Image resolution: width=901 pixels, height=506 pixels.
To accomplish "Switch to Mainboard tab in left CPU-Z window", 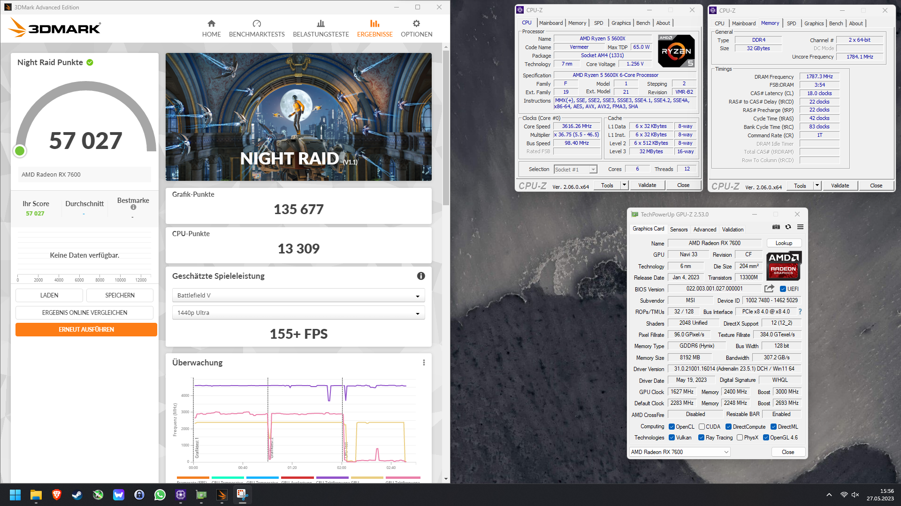I will coord(551,23).
